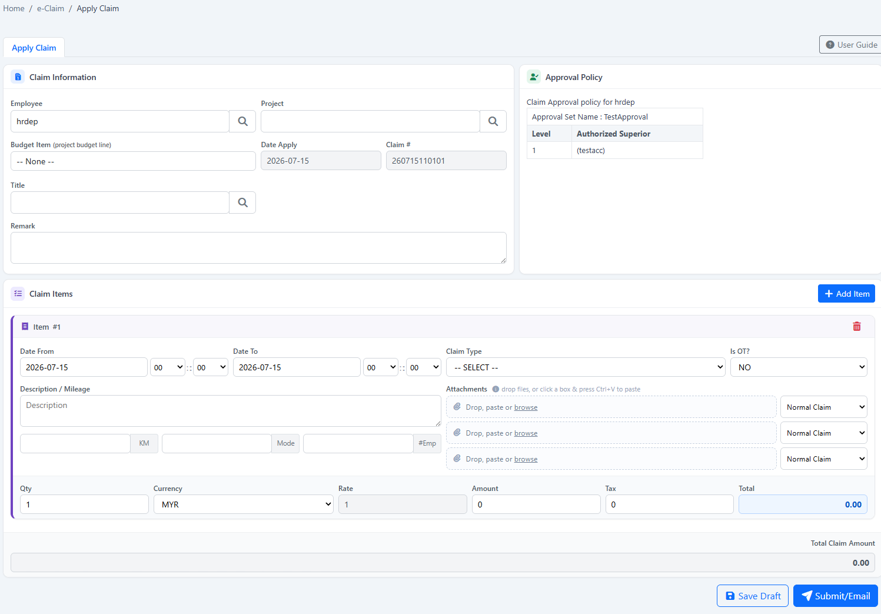Image resolution: width=881 pixels, height=614 pixels.
Task: Click the paperclip icon in second attachment box
Action: 457,433
